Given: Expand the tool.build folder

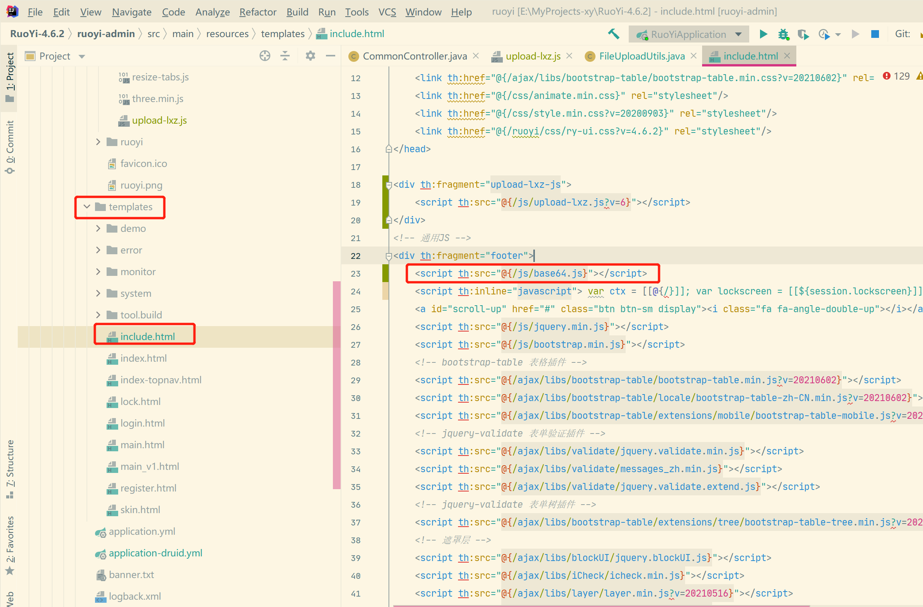Looking at the screenshot, I should (x=98, y=315).
